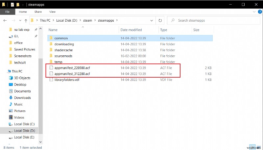Open recent locations dropdown arrow
The width and height of the screenshot is (263, 150).
pyautogui.click(x=20, y=20)
